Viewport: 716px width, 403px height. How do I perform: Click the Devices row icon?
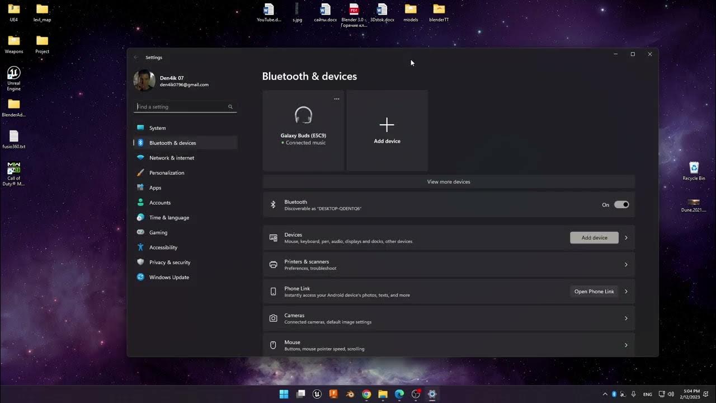tap(273, 238)
